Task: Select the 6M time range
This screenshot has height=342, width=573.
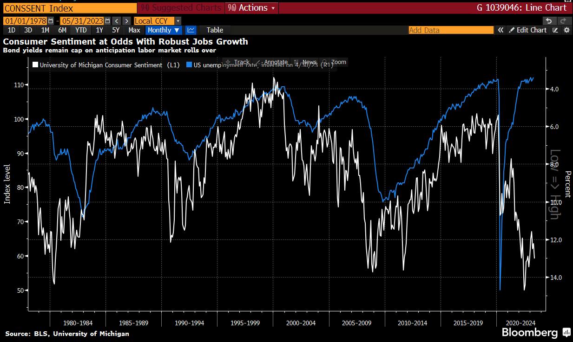Action: [x=62, y=30]
